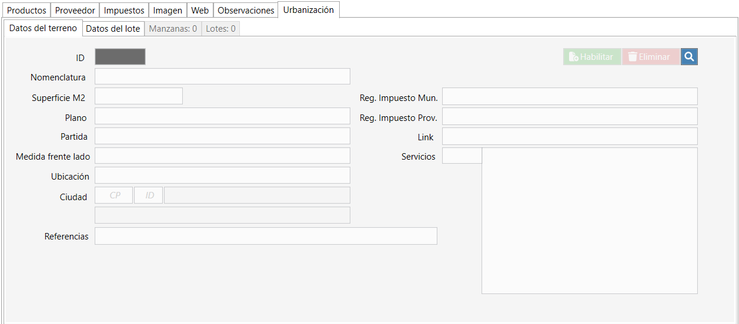This screenshot has height=324, width=739.
Task: Click the Link input field
Action: click(x=569, y=136)
